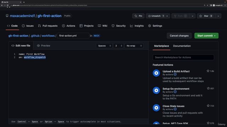Open Close Stale Issues action title
Screen dimensions: 227x127
tap(173, 106)
